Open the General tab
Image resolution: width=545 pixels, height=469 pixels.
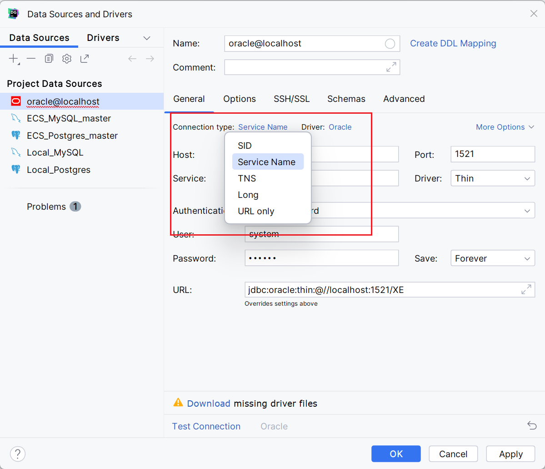[x=189, y=99]
